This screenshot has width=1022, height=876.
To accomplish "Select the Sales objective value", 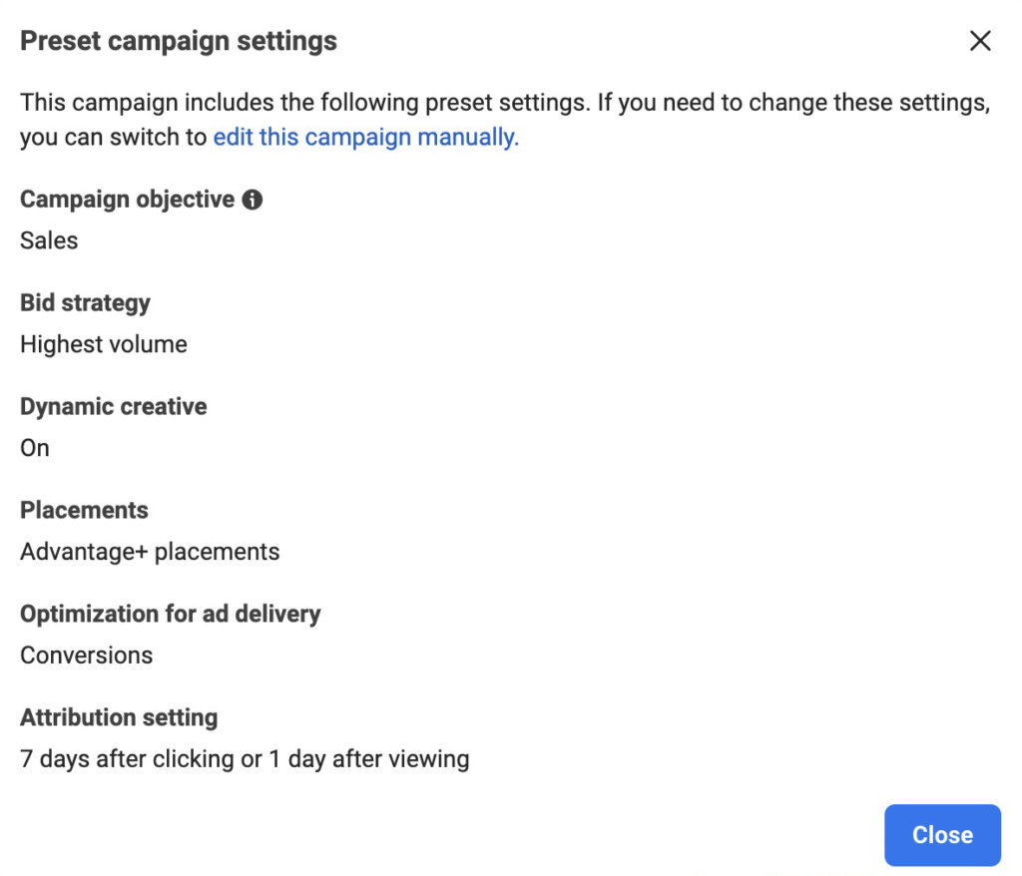I will tap(48, 240).
